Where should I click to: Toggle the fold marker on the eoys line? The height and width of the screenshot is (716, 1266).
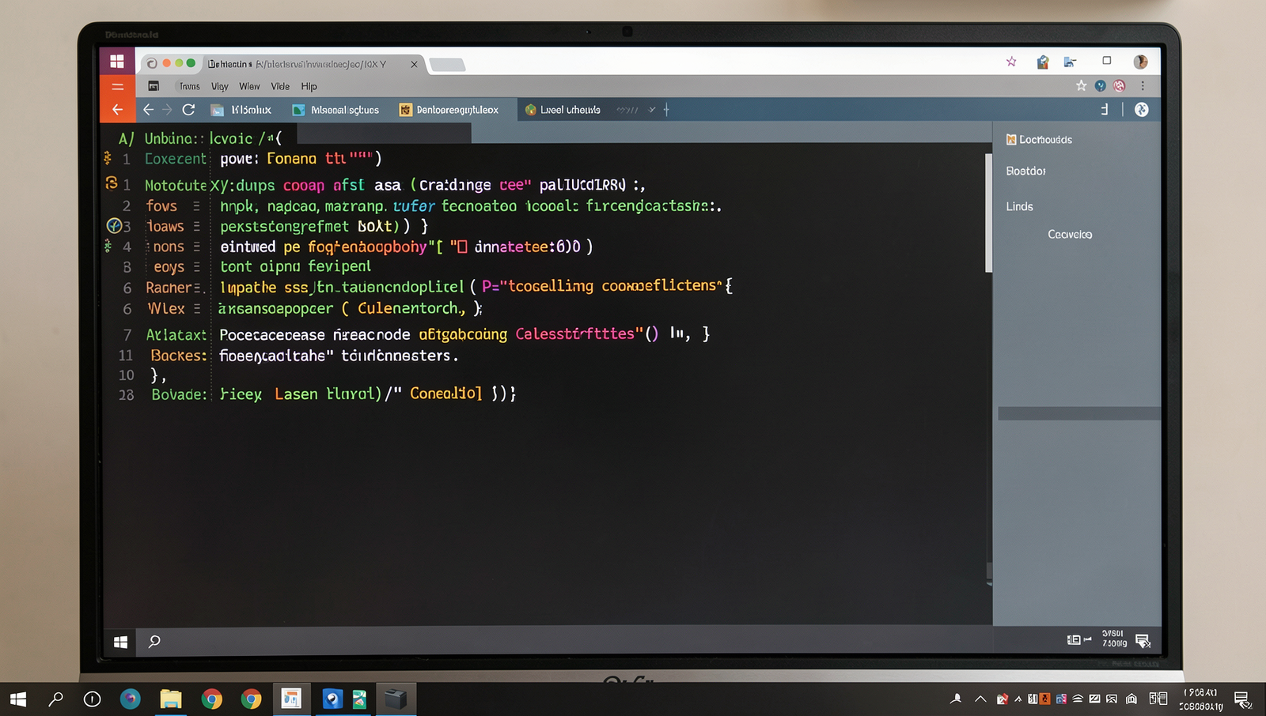(x=196, y=267)
